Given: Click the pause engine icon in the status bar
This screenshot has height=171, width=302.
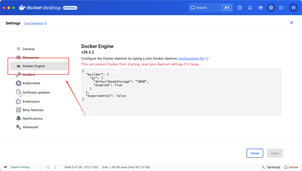Looking at the screenshot, I should 48,167.
